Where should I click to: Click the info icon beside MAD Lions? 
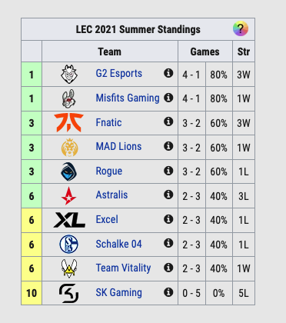click(168, 146)
